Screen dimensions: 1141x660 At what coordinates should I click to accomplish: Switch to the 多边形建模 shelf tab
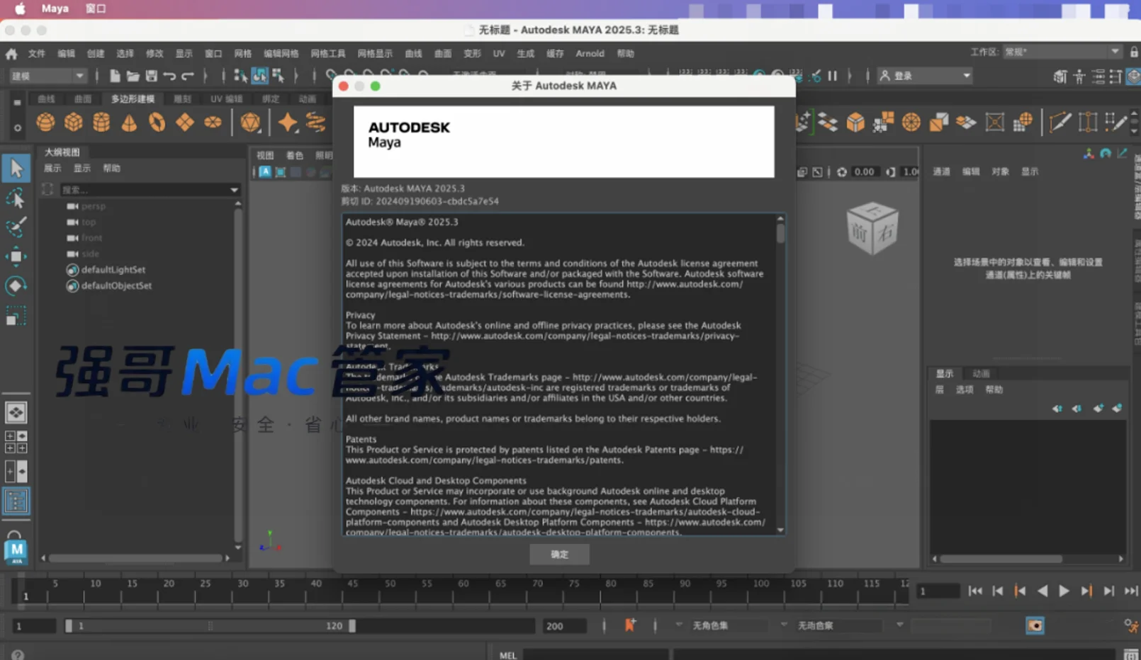133,99
